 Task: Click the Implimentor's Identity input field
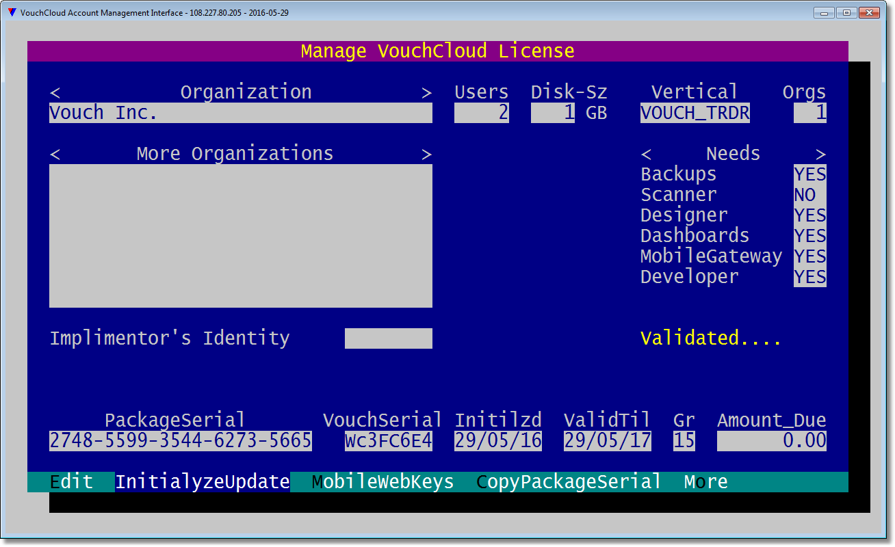pyautogui.click(x=389, y=338)
